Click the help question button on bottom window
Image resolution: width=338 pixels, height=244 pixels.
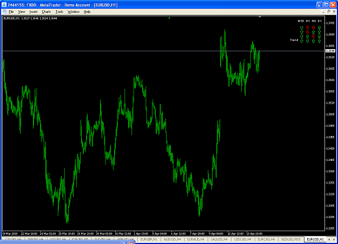pos(124,243)
